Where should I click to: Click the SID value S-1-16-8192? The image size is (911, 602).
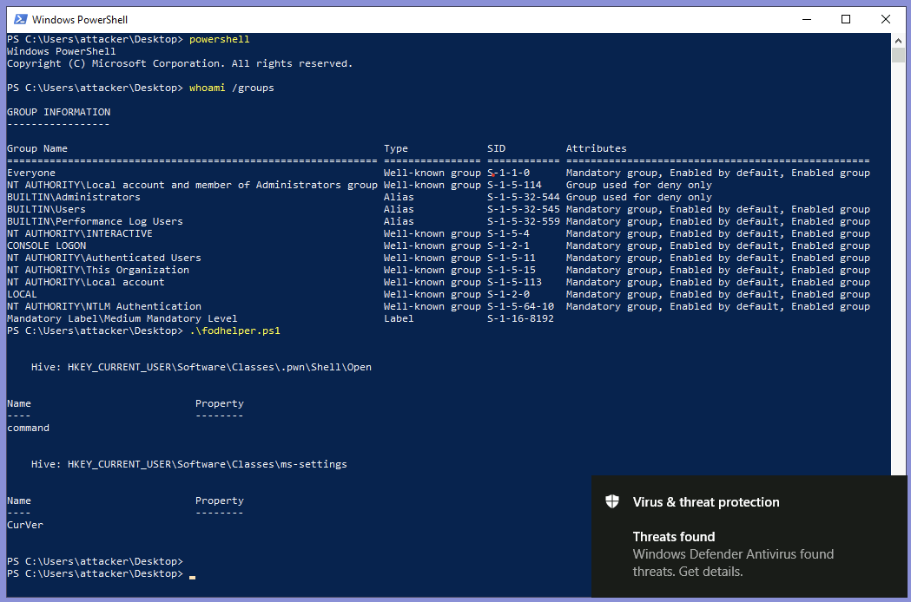tap(520, 318)
